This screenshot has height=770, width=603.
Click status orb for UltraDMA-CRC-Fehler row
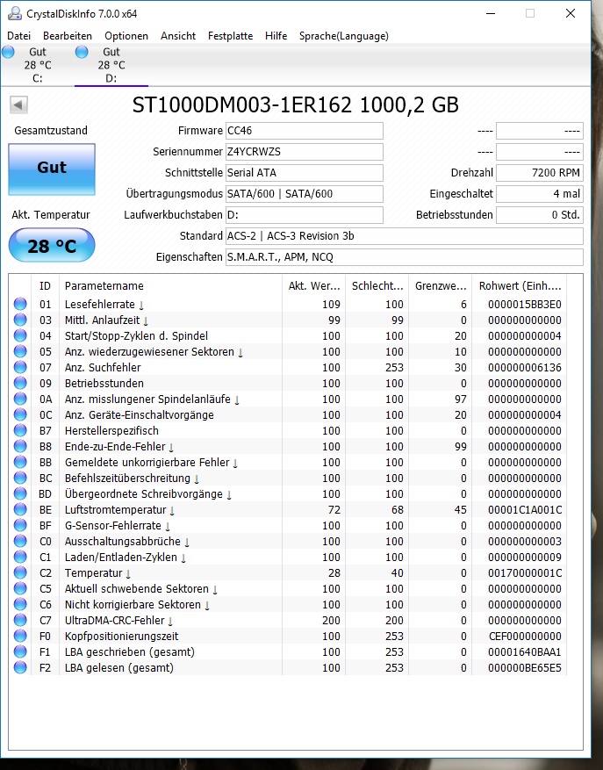pos(20,620)
